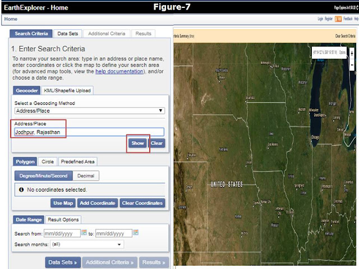Image resolution: width=359 pixels, height=269 pixels.
Task: Click the Results » bottom button
Action: click(x=154, y=262)
